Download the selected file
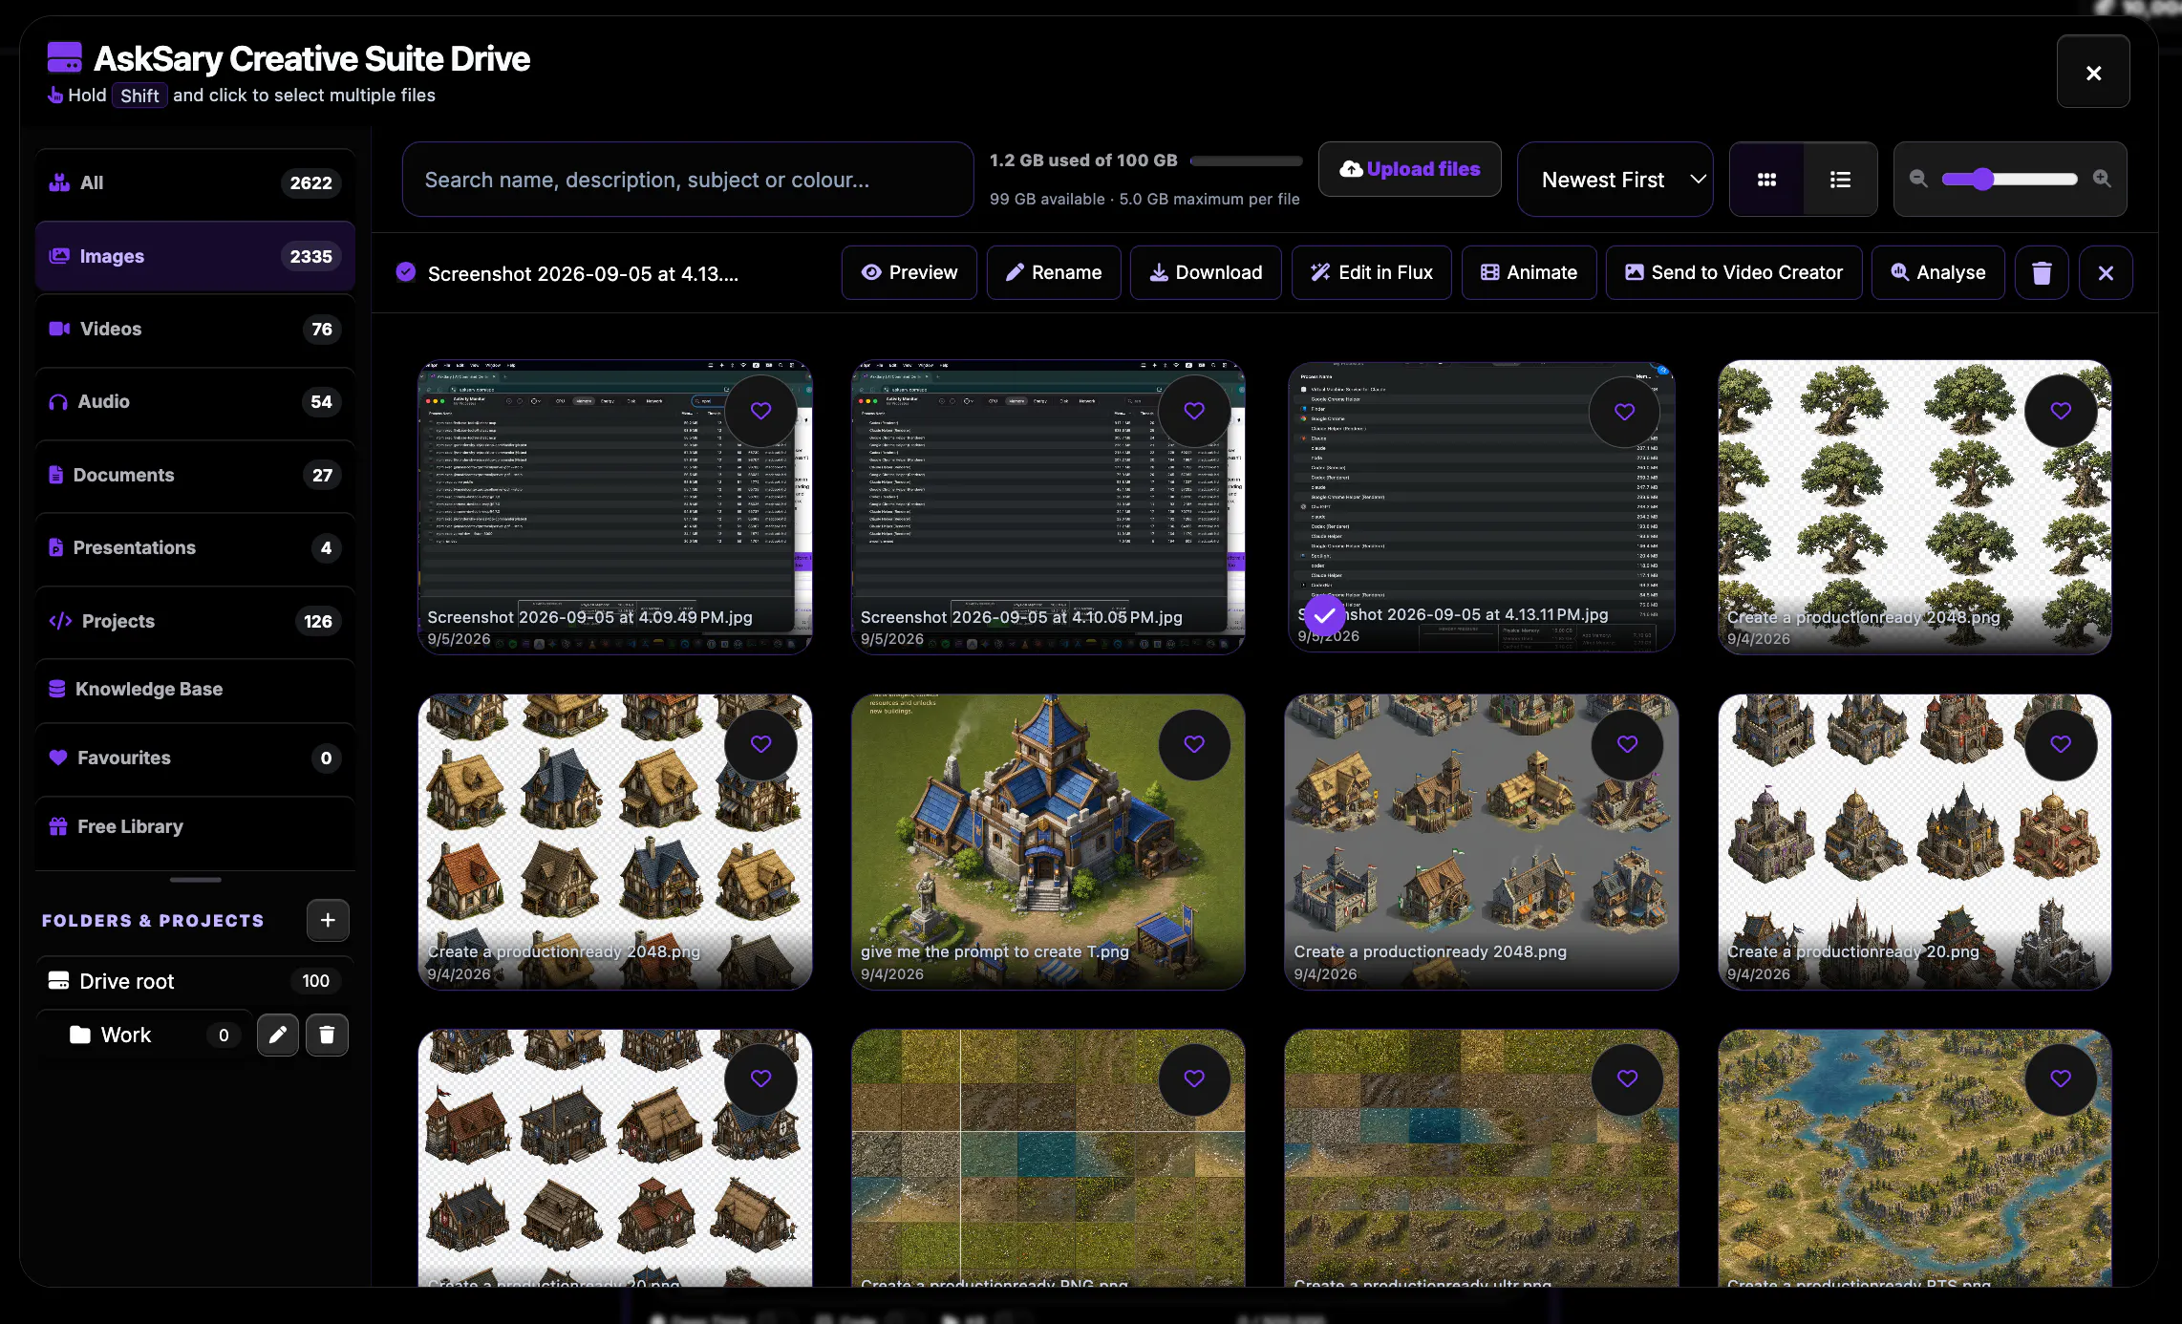Image resolution: width=2182 pixels, height=1324 pixels. [x=1206, y=273]
